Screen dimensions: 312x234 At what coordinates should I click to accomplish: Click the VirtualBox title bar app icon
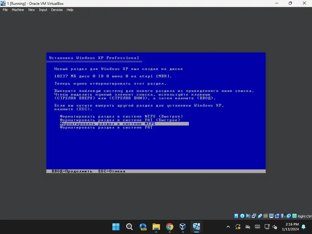pos(3,3)
